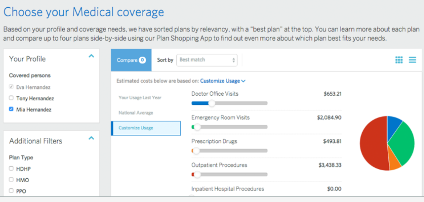The height and width of the screenshot is (202, 424).
Task: Switch to grid view layout
Action: 399,60
